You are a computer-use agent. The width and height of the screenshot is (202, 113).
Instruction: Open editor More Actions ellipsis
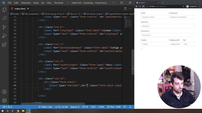[130, 8]
